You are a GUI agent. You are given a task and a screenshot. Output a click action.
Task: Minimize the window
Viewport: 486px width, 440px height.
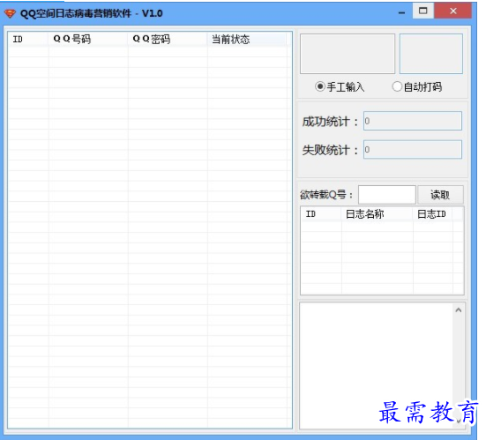[x=401, y=13]
